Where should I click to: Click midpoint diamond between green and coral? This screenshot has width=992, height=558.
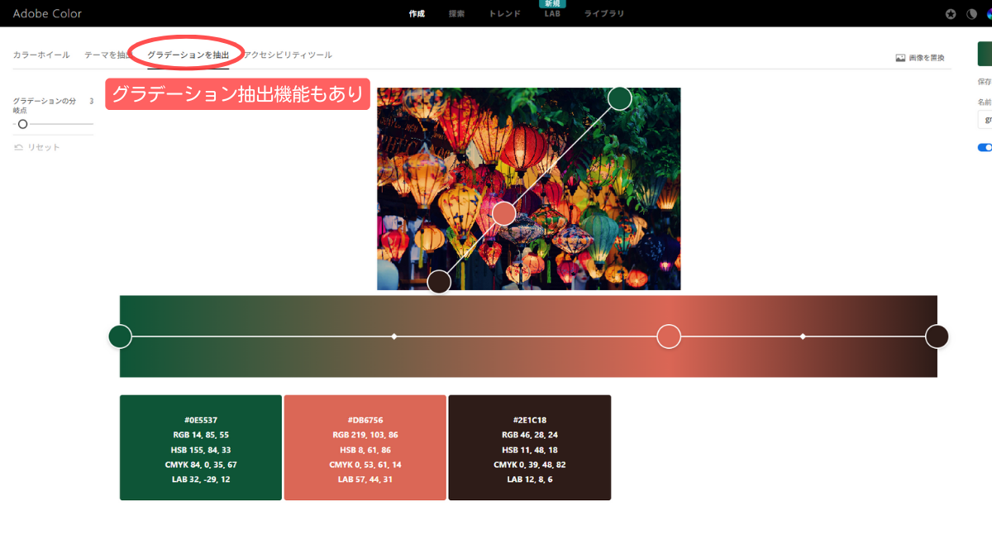(394, 336)
